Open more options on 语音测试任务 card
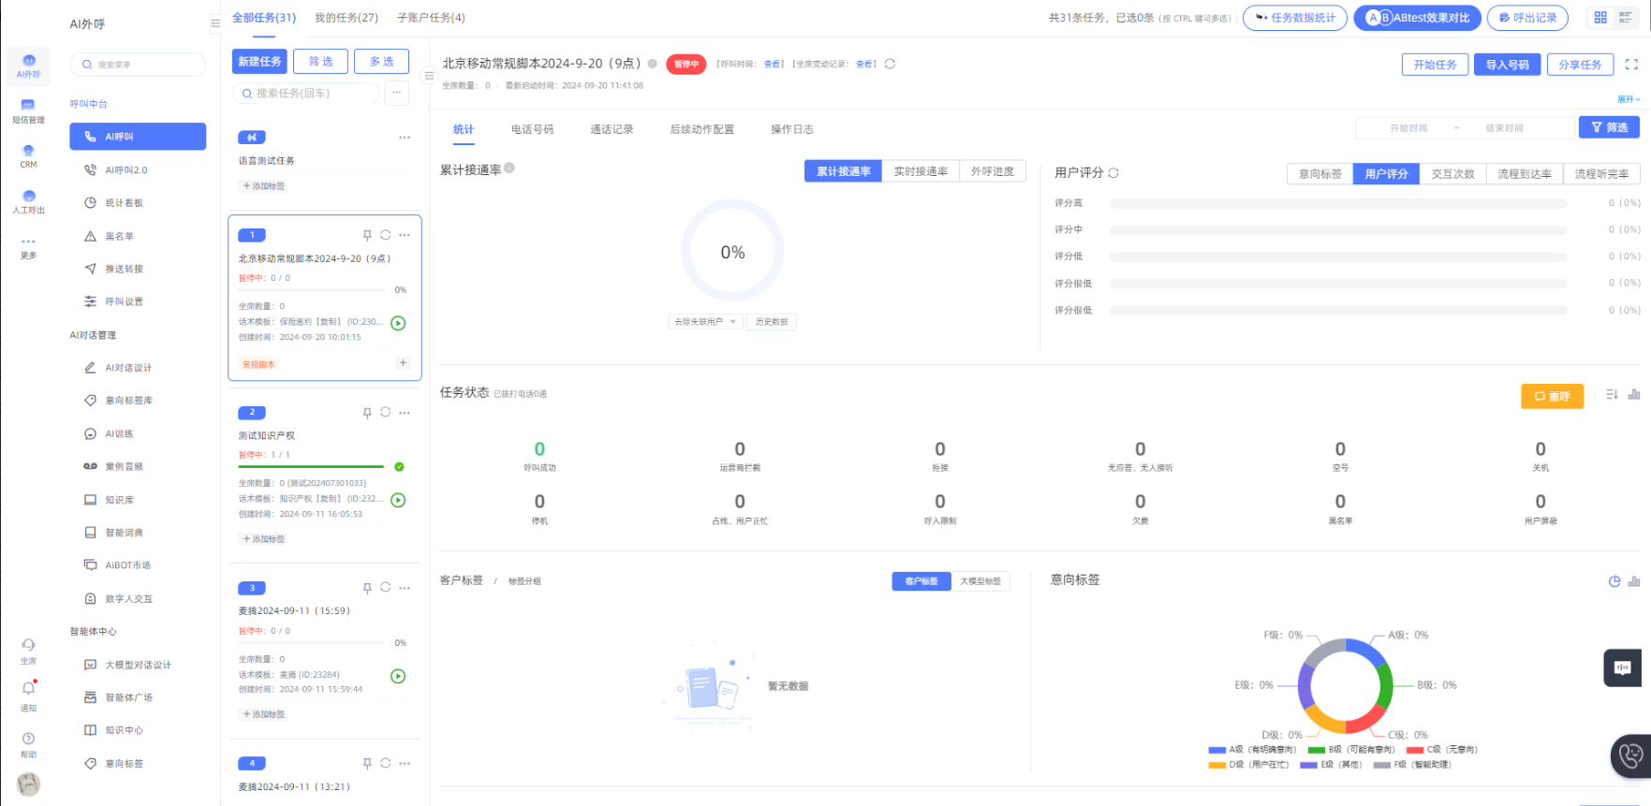Screen dimensions: 1651x806 405,138
